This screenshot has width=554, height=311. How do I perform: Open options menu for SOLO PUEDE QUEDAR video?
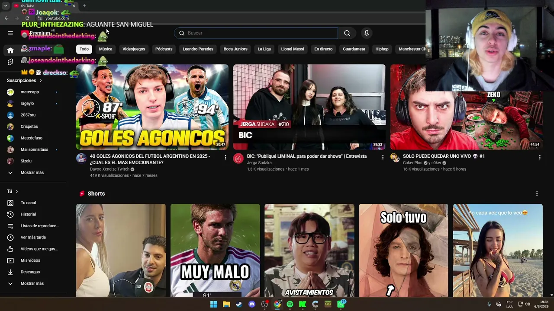540,158
